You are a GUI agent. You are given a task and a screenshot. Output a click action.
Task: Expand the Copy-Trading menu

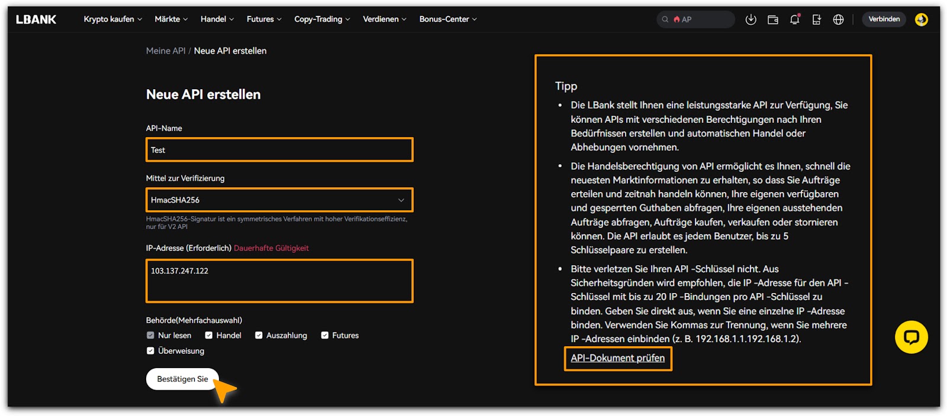pos(322,19)
